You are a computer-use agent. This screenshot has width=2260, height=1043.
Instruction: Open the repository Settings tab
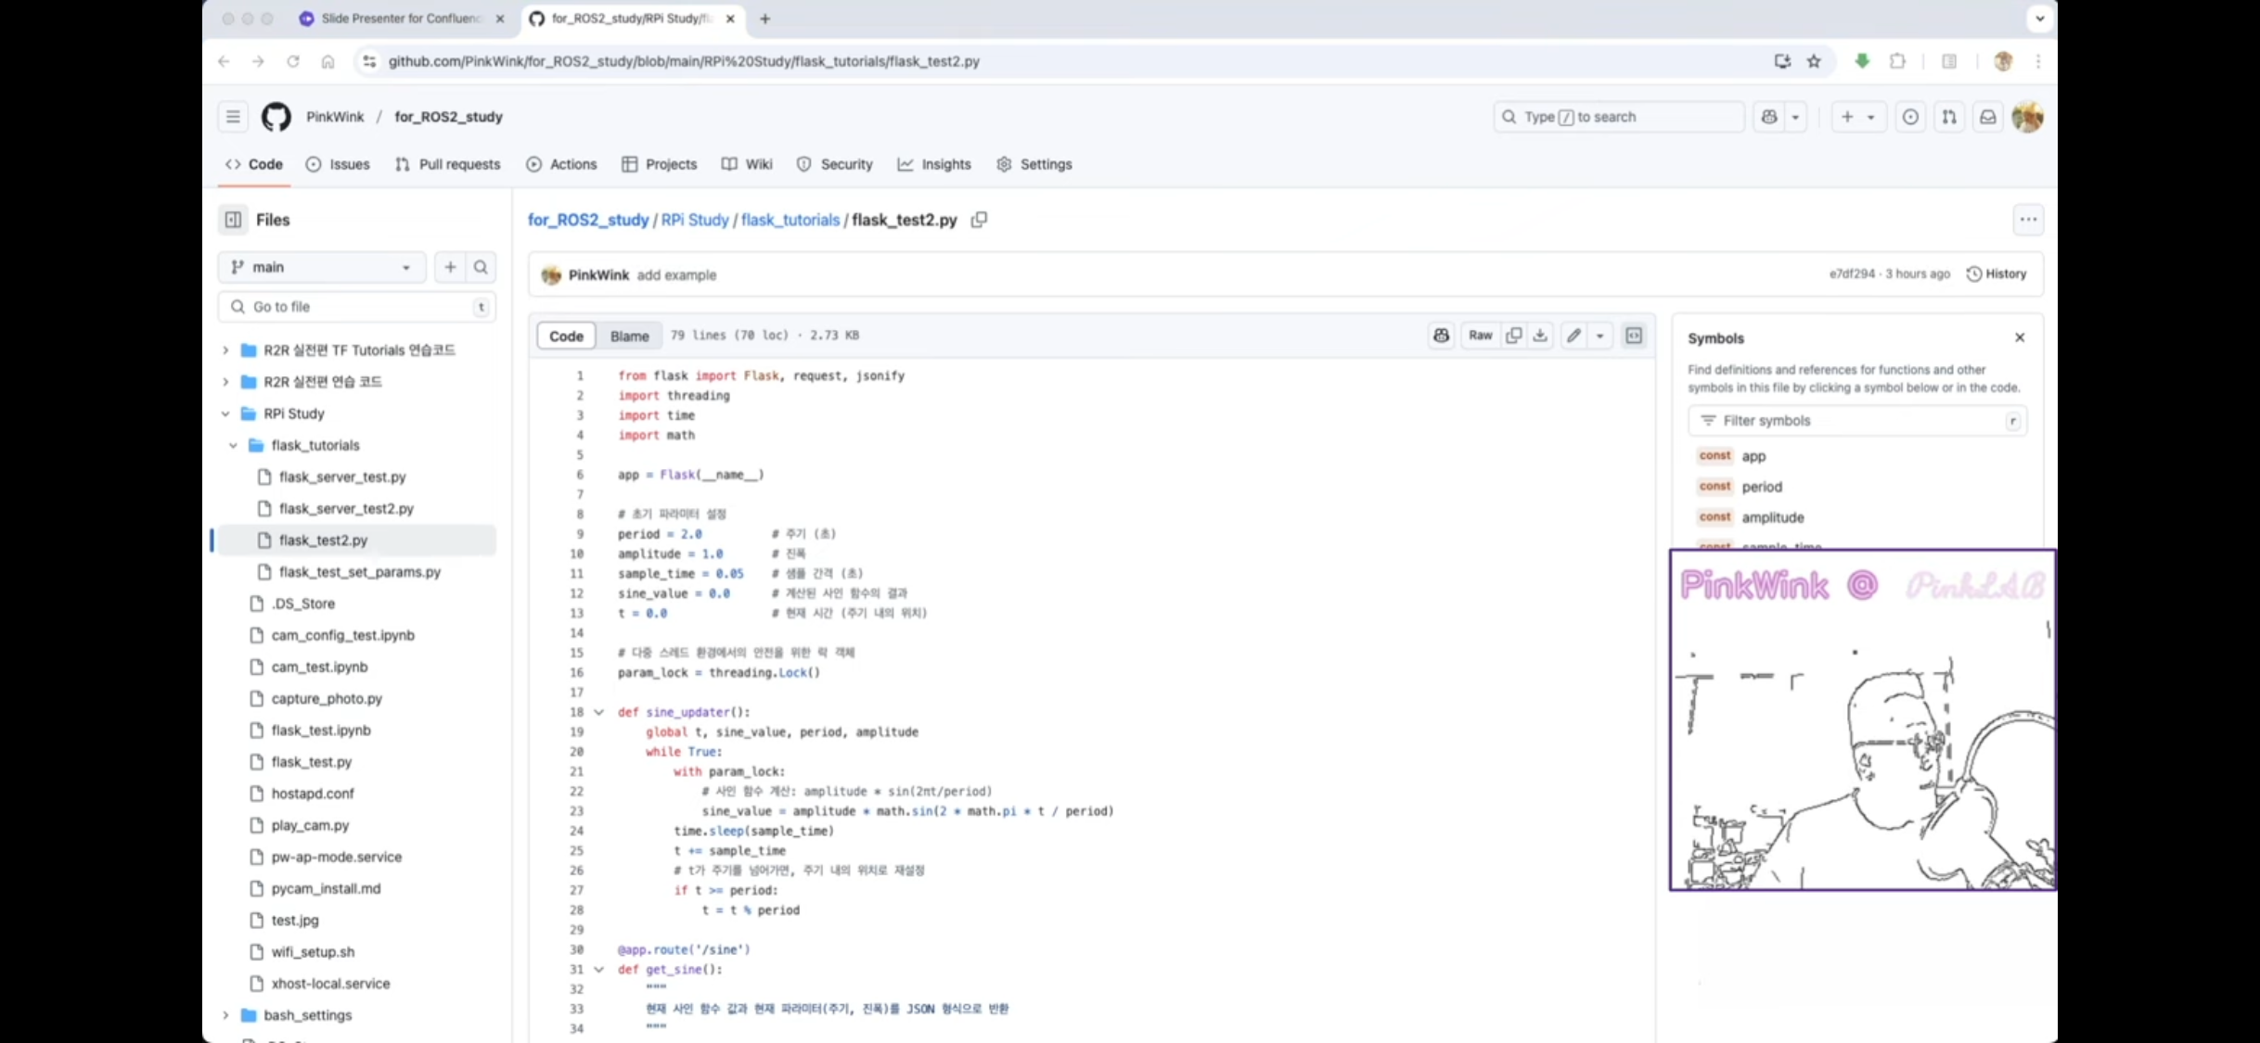click(1034, 164)
